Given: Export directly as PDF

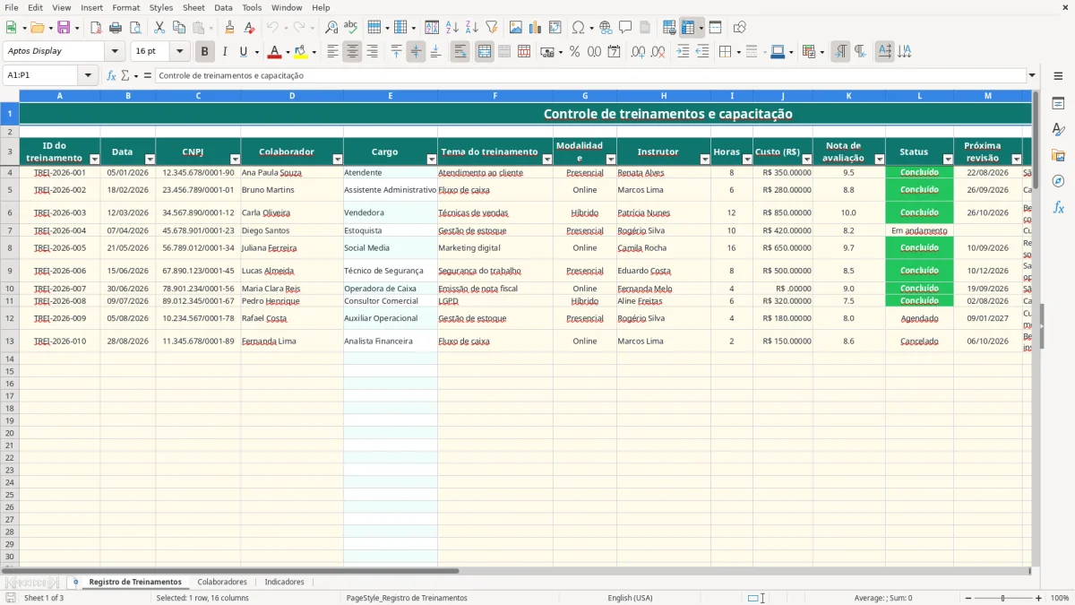Looking at the screenshot, I should [x=96, y=28].
